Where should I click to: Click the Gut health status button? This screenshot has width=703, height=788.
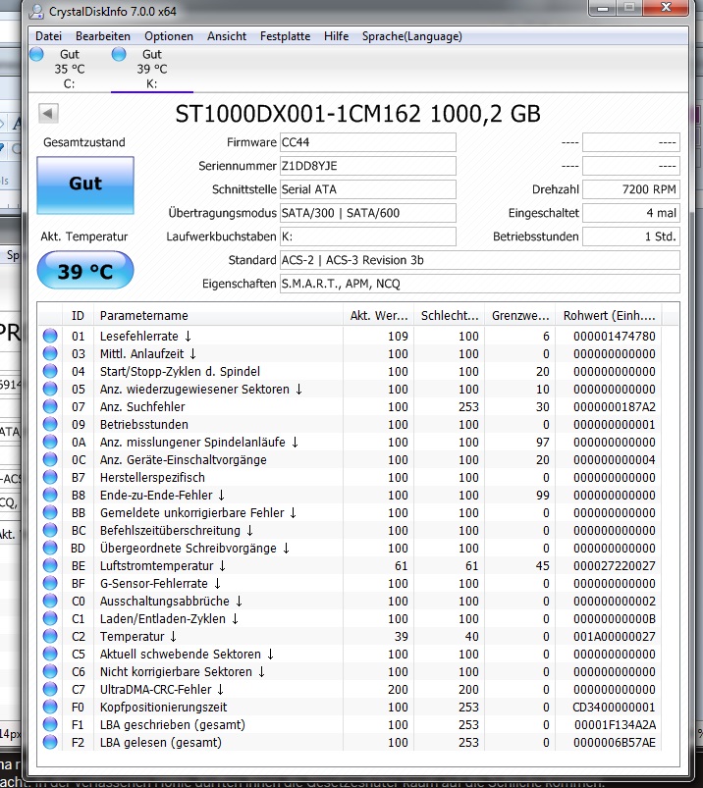[85, 184]
